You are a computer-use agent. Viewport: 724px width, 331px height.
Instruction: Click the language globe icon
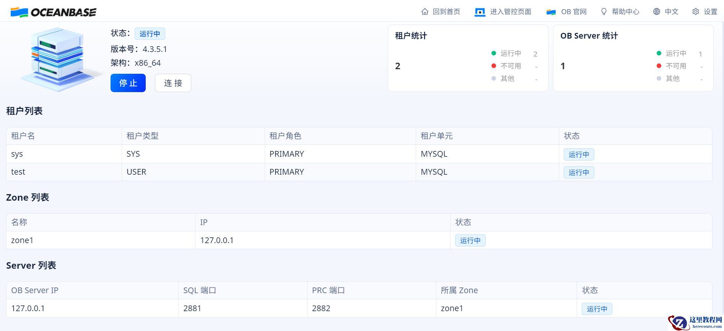click(657, 12)
